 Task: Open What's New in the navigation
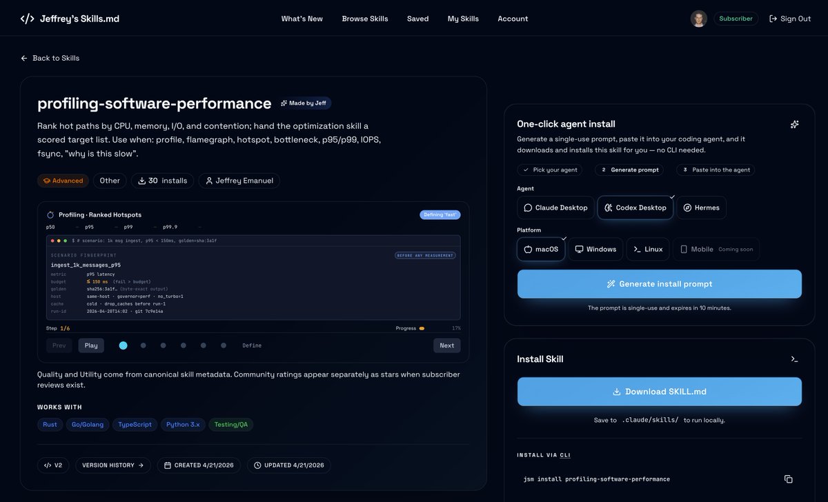(x=302, y=19)
